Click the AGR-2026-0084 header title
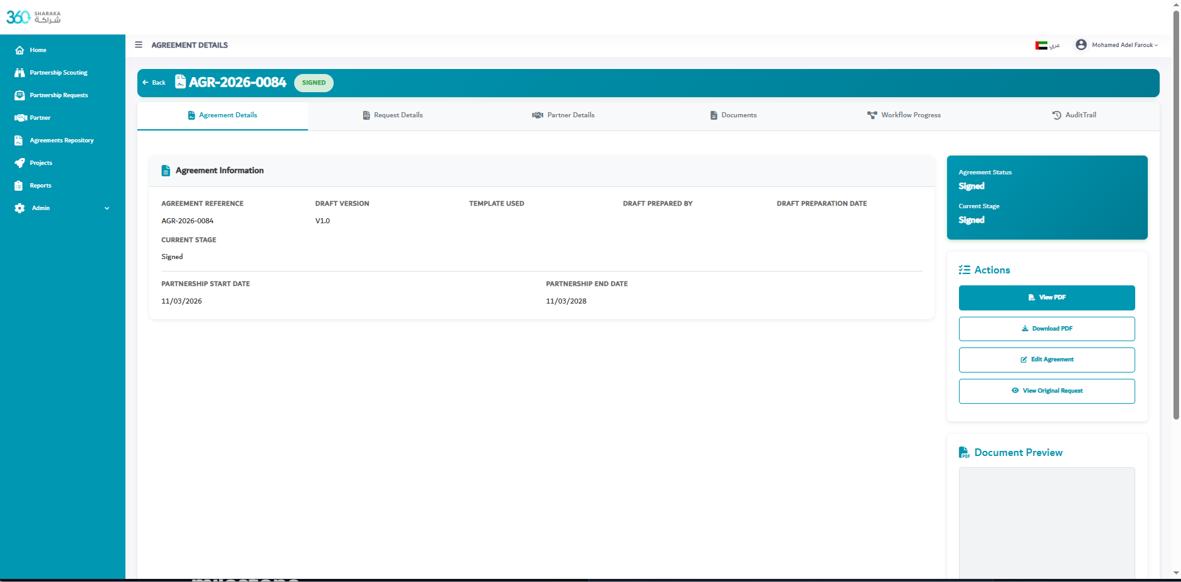This screenshot has height=582, width=1181. pyautogui.click(x=238, y=82)
